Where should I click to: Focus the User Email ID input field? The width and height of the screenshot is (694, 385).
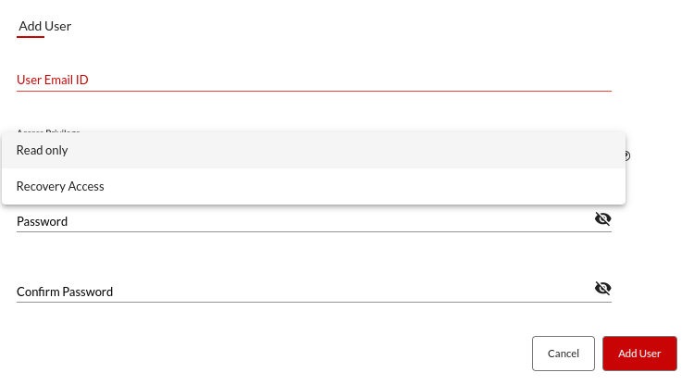314,80
